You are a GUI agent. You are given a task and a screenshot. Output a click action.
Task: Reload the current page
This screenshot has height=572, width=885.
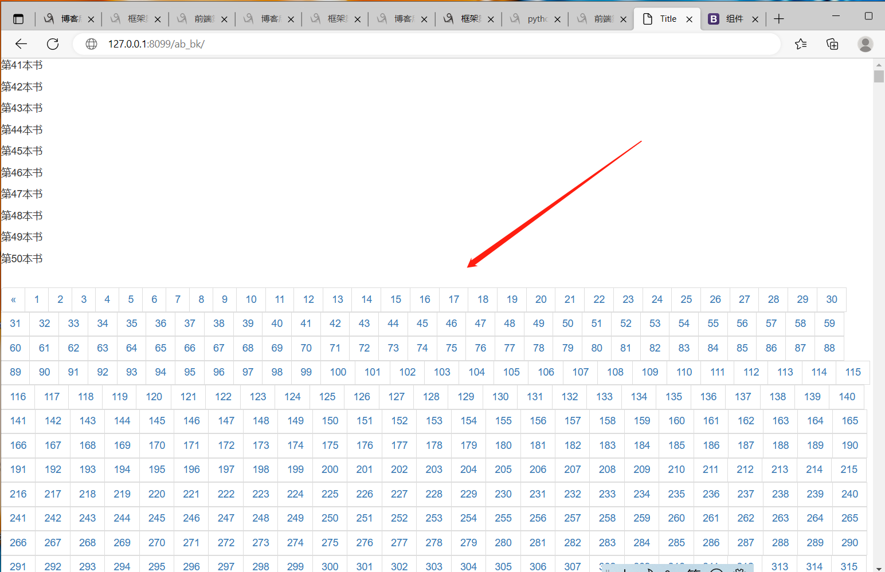tap(53, 44)
